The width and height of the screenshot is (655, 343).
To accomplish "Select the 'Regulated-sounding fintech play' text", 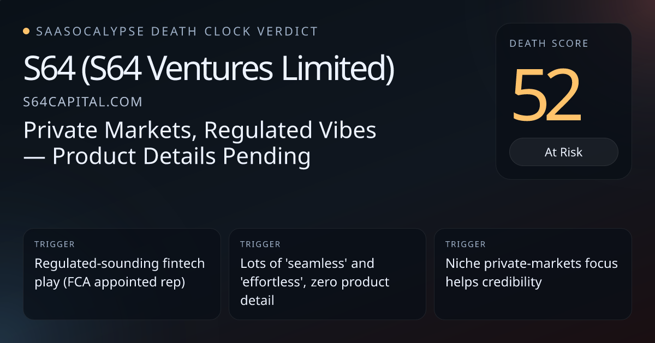I will point(120,264).
